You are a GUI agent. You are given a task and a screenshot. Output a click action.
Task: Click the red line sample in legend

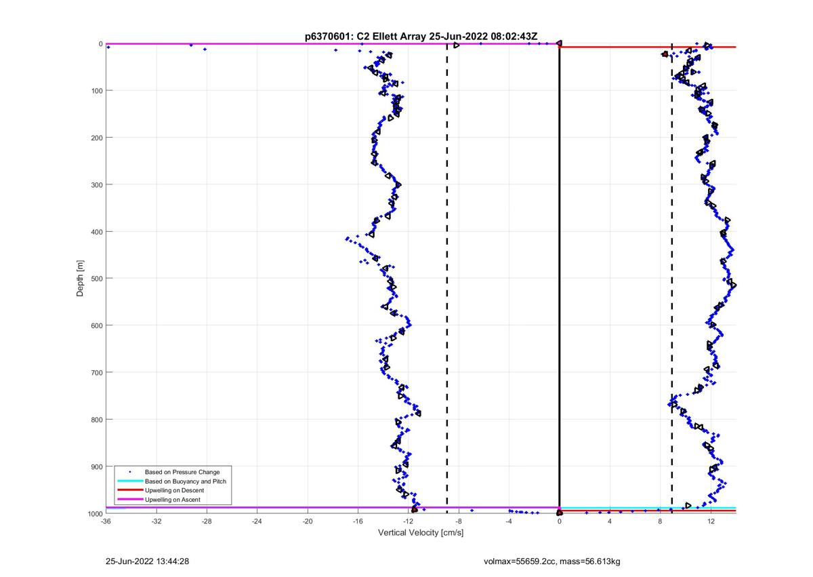[129, 490]
